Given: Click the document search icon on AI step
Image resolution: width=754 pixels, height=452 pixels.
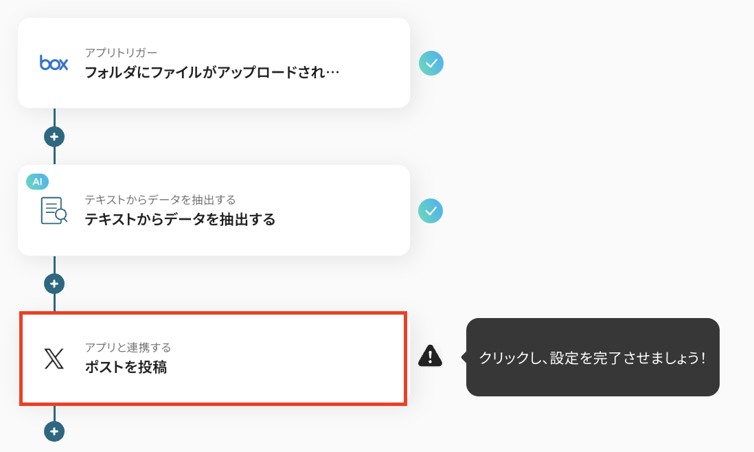Looking at the screenshot, I should [54, 211].
